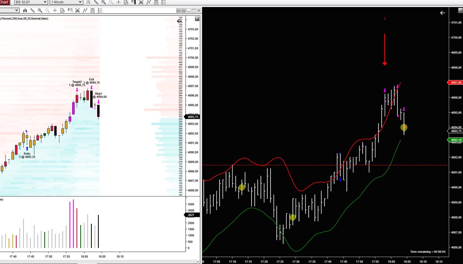Viewport: 463px width, 264px height.
Task: Click the 4703,00 price axis label
Action: pyautogui.click(x=193, y=29)
